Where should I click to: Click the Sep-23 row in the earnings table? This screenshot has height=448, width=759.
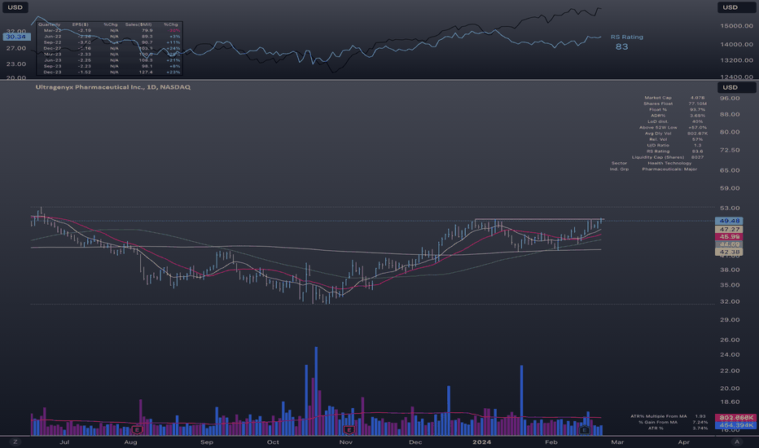[109, 66]
